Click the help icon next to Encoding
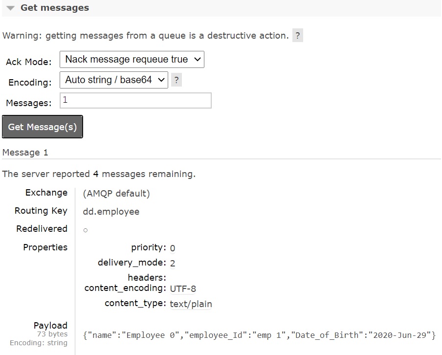The width and height of the screenshot is (442, 355). click(x=177, y=80)
